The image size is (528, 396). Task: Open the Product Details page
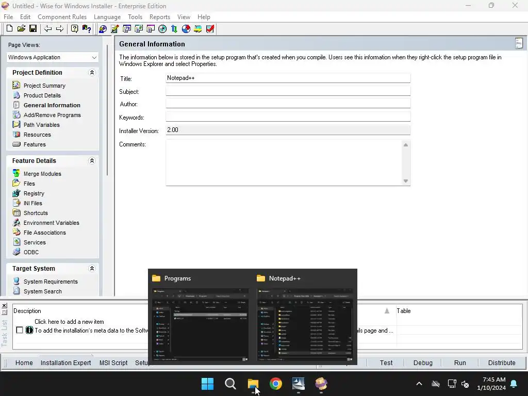pos(42,95)
